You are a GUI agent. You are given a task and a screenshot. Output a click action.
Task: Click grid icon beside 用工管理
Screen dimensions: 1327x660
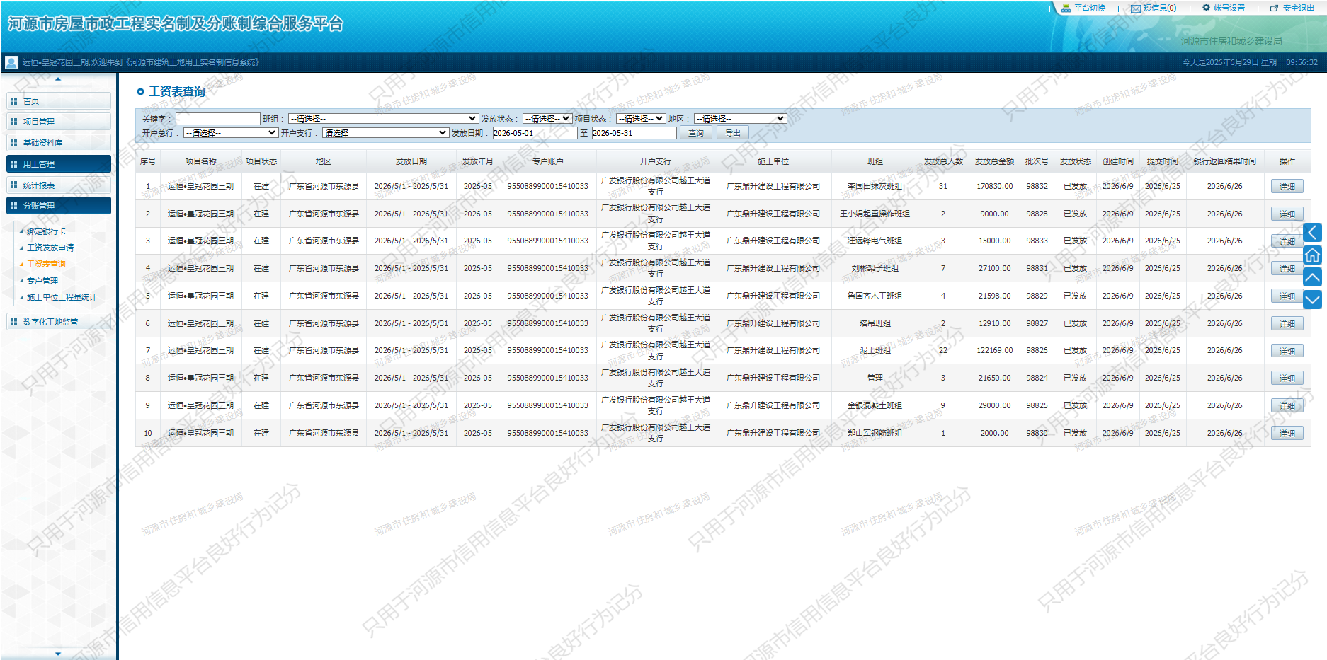click(13, 164)
